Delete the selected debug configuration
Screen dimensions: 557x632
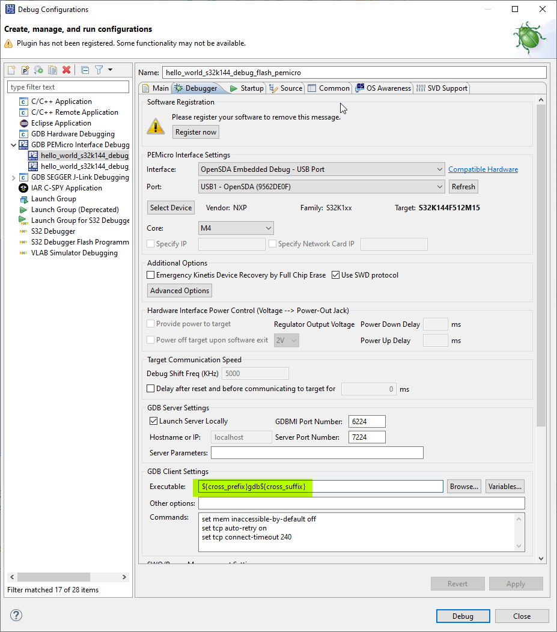[66, 70]
